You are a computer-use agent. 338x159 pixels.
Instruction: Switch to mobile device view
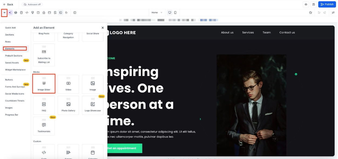(175, 13)
